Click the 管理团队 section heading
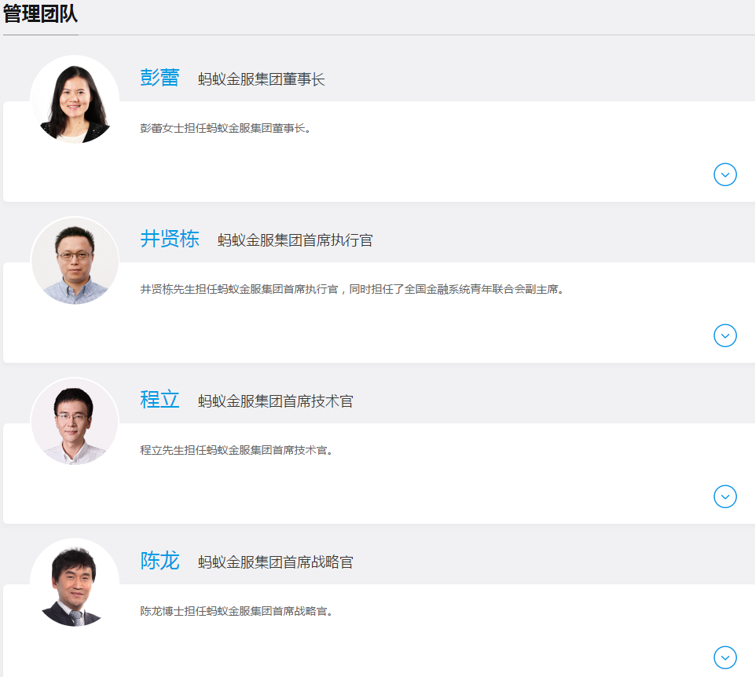The height and width of the screenshot is (677, 755). pyautogui.click(x=41, y=14)
